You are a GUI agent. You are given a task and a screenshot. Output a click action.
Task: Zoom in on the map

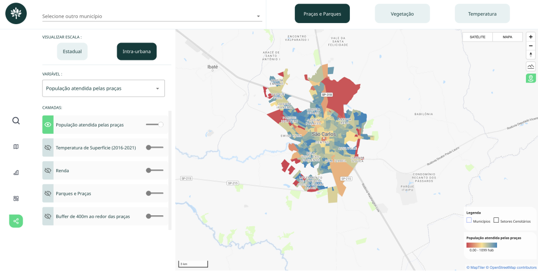click(531, 37)
